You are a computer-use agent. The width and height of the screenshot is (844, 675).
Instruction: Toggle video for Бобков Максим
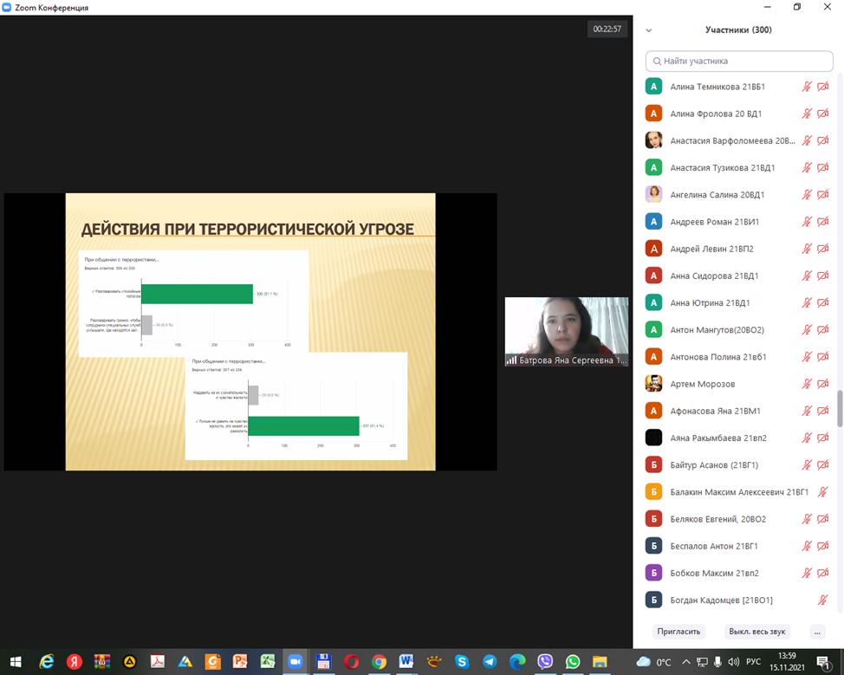click(823, 573)
